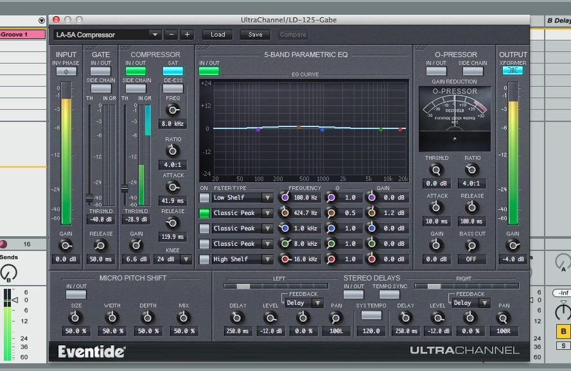Click Ableton's Send B knob
The width and height of the screenshot is (571, 371).
(x=8, y=272)
